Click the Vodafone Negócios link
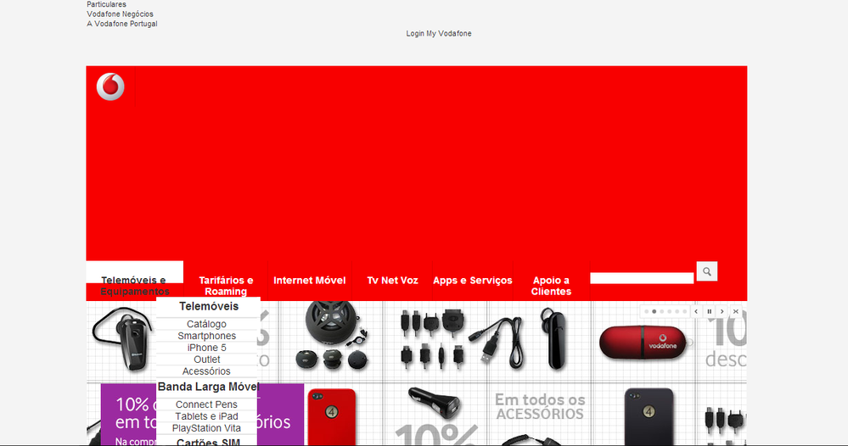Screen dimensions: 848x446 pyautogui.click(x=120, y=14)
